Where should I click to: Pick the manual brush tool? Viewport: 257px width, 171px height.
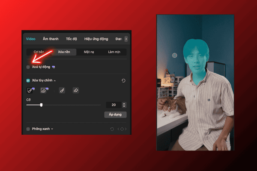click(x=62, y=91)
